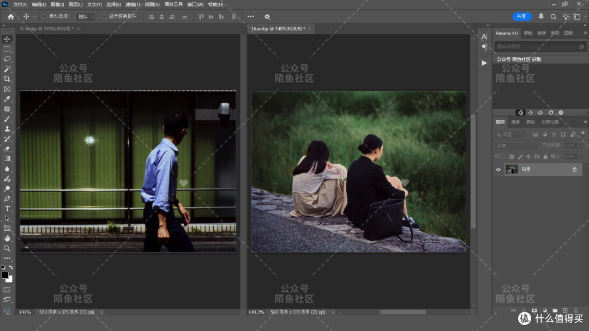
Task: Select the Spot Healing Brush tool
Action: (x=7, y=109)
